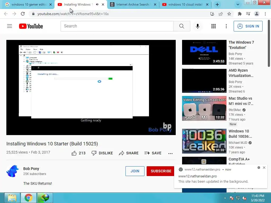Click the Chrome taskbar icon
Viewport: 271px width, 203px height.
click(29, 198)
